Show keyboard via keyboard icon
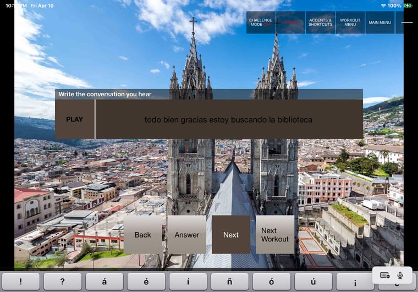 385,275
